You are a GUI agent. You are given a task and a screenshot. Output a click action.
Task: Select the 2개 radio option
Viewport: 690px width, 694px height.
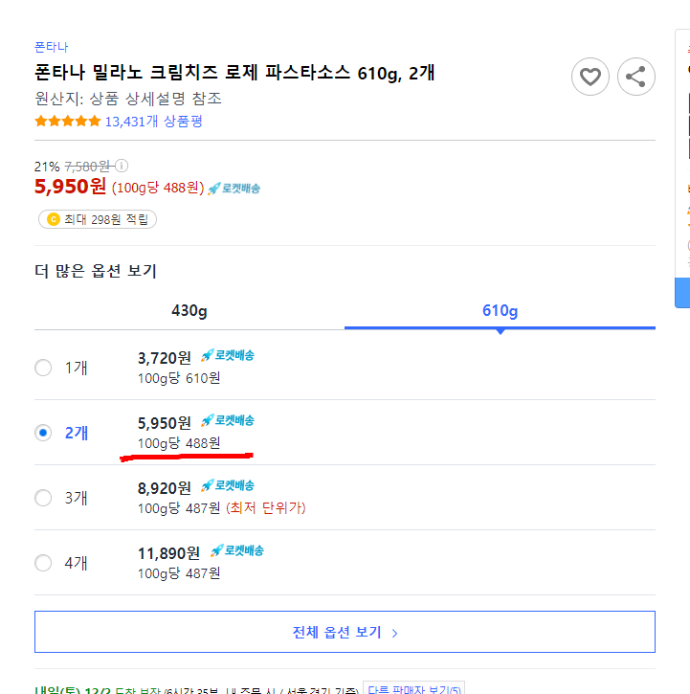(43, 433)
